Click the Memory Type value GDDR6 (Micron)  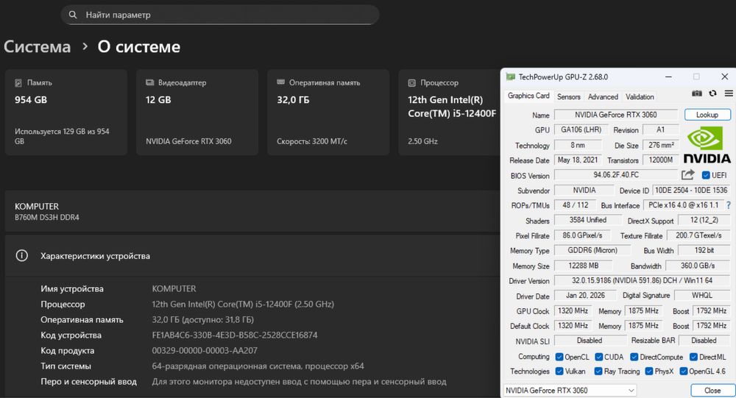[x=592, y=250]
